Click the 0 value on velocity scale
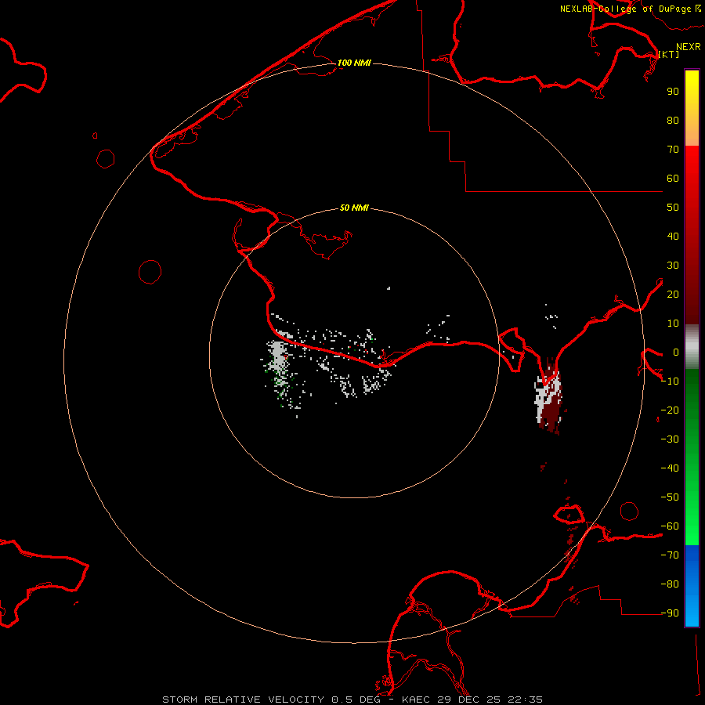705x705 pixels. [676, 352]
